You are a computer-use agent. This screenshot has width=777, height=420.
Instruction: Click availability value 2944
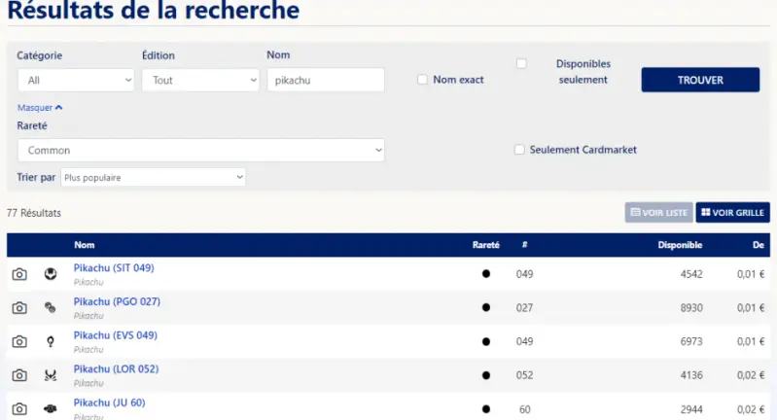(x=691, y=409)
